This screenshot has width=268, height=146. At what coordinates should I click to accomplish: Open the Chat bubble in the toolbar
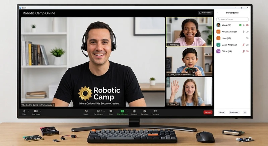(111, 111)
